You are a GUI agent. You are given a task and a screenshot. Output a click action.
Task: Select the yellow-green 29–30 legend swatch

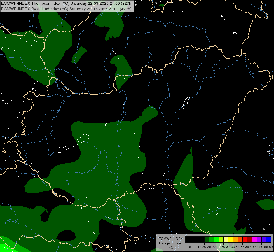pos(221,239)
